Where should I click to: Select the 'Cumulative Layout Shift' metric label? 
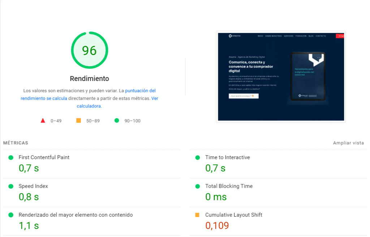[x=234, y=215]
